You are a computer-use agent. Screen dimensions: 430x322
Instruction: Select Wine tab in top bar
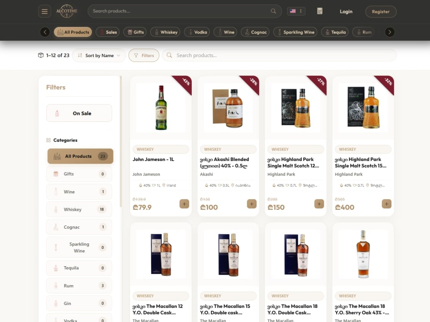click(225, 32)
